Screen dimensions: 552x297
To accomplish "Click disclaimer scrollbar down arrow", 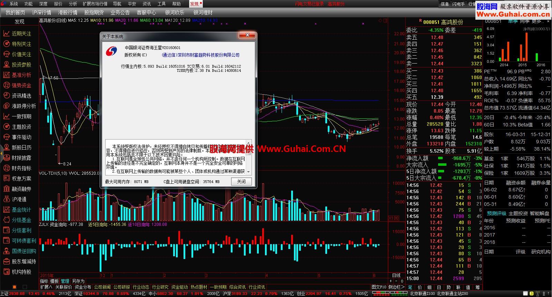I will tap(248, 172).
